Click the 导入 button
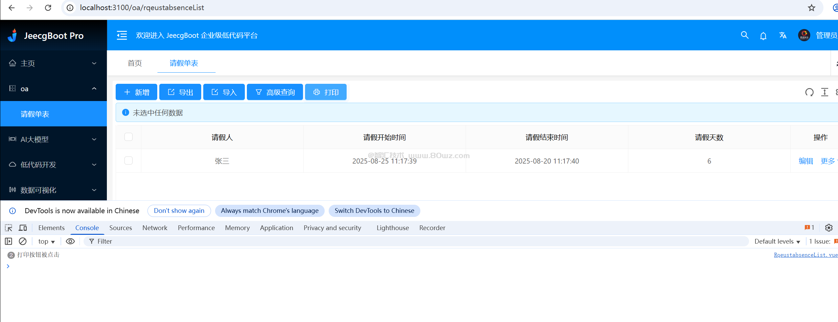 [x=224, y=92]
